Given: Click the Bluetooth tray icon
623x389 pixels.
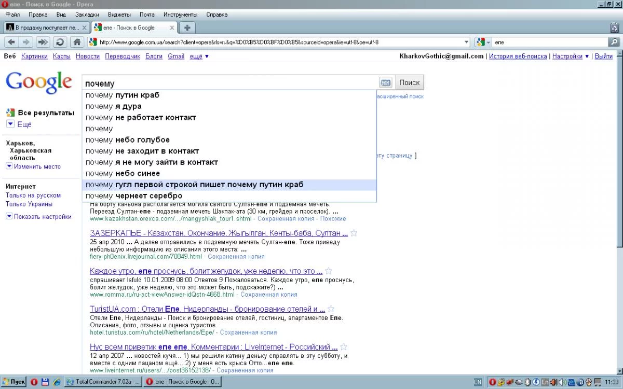Looking at the screenshot, I should tap(529, 382).
